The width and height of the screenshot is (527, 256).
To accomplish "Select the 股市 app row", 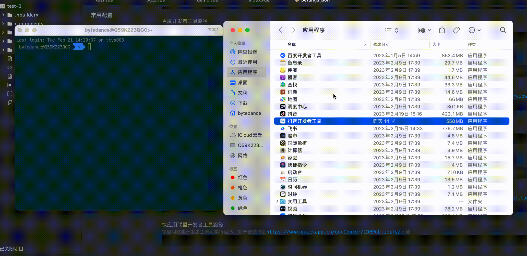I will point(392,136).
